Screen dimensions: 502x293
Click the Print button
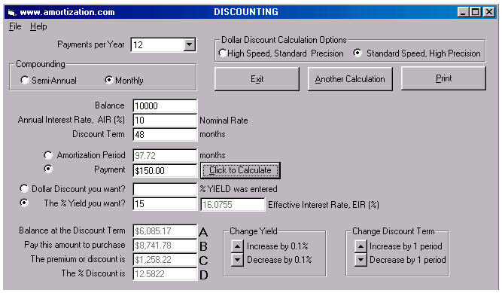(x=443, y=78)
